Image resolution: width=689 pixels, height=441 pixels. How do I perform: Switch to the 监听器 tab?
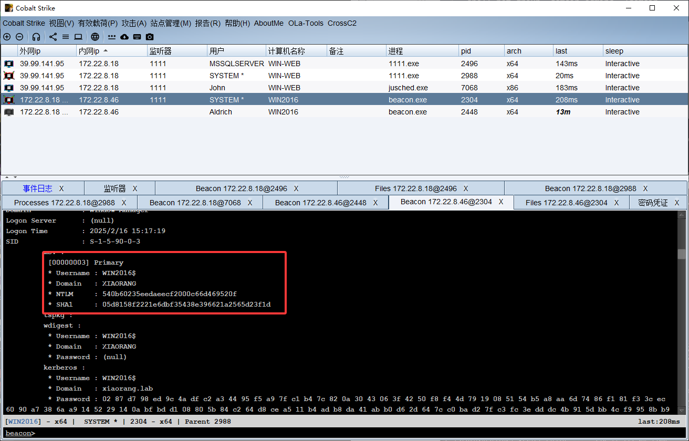point(114,188)
